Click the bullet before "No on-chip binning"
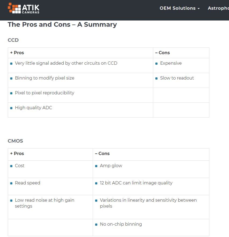229x237 pixels. click(96, 225)
